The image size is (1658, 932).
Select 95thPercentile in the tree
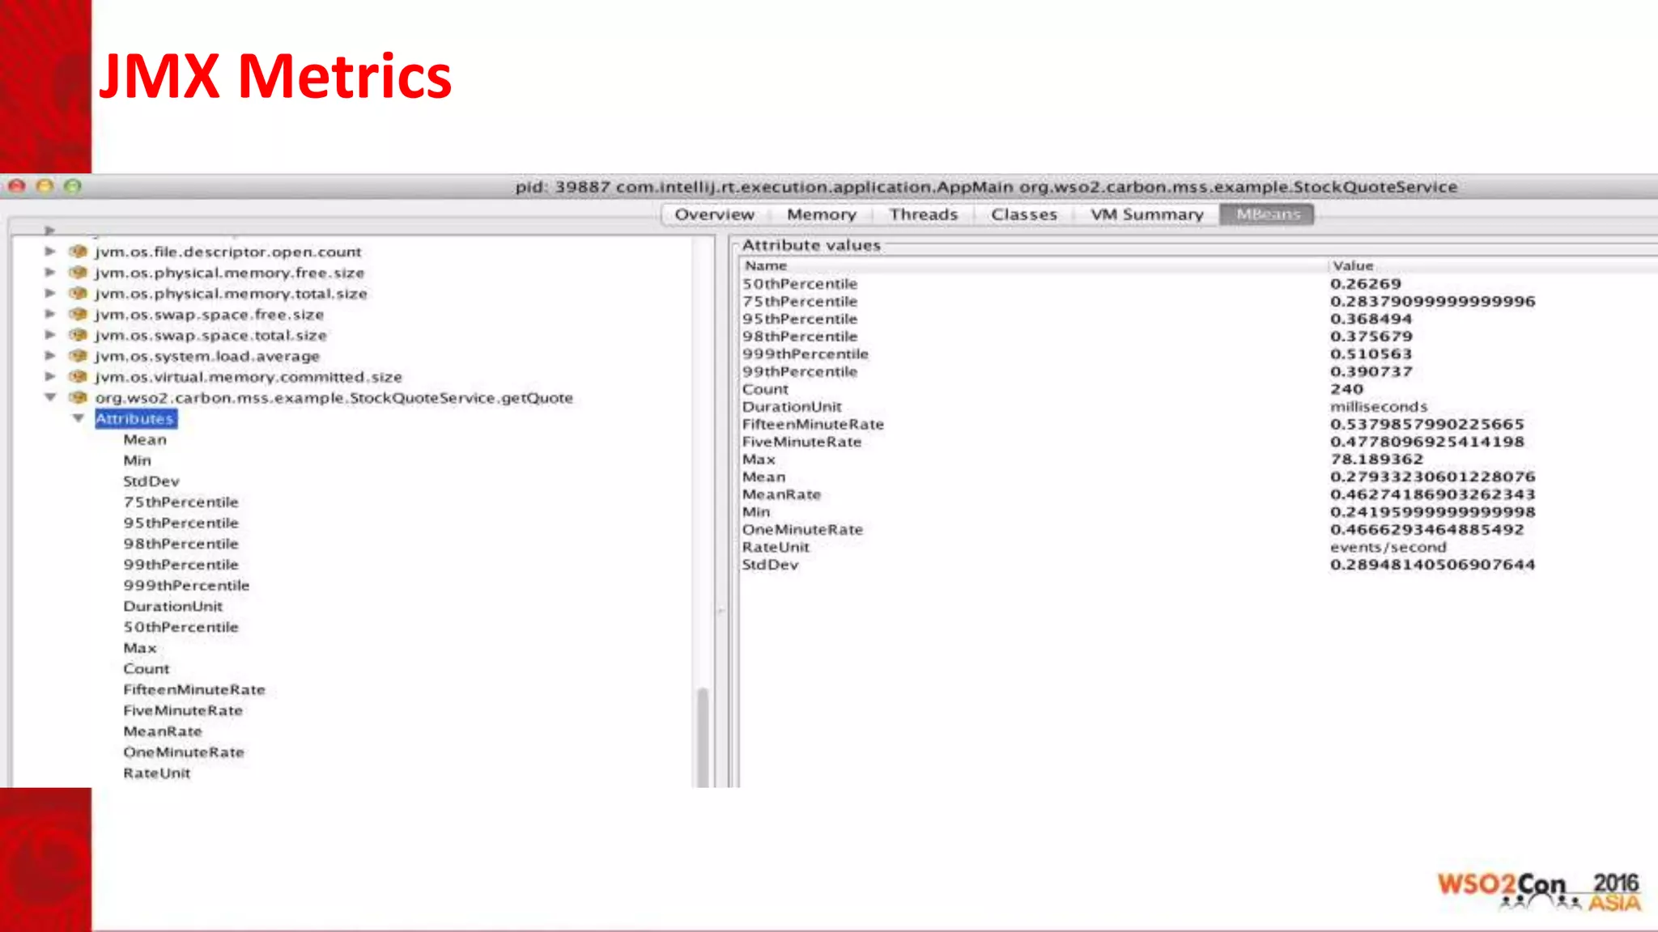[x=181, y=523]
